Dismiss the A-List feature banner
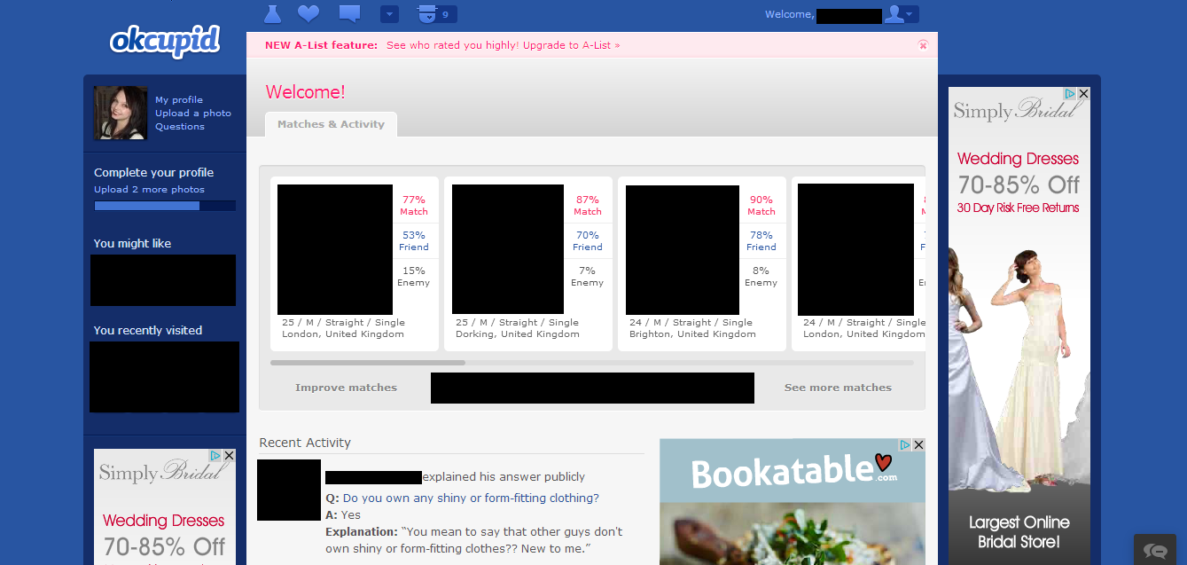 pos(923,45)
